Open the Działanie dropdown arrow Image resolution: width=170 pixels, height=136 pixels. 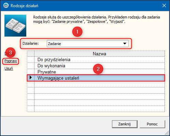click(125, 43)
